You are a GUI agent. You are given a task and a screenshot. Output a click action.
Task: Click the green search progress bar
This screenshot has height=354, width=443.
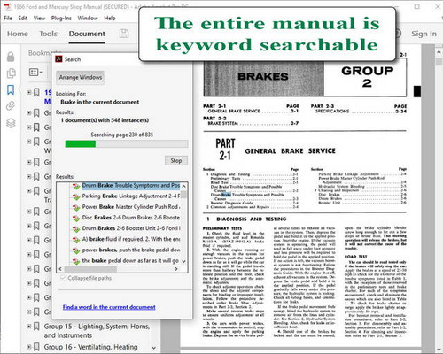click(81, 143)
